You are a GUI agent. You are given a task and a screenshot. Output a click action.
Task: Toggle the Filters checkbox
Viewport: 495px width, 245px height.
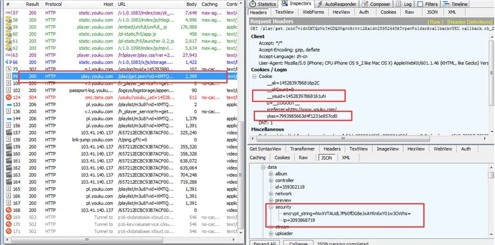click(419, 3)
